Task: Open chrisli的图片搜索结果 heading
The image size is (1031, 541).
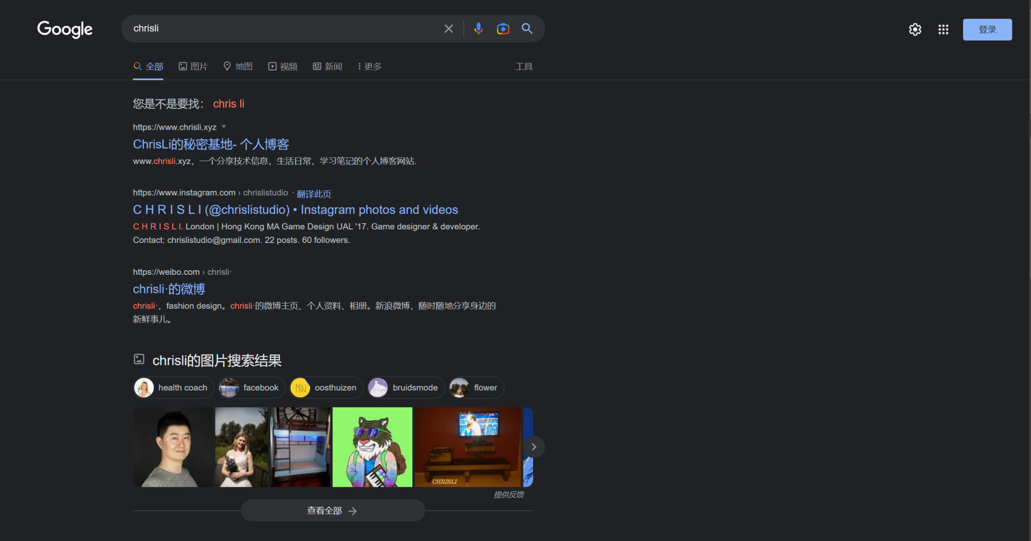Action: [x=217, y=360]
